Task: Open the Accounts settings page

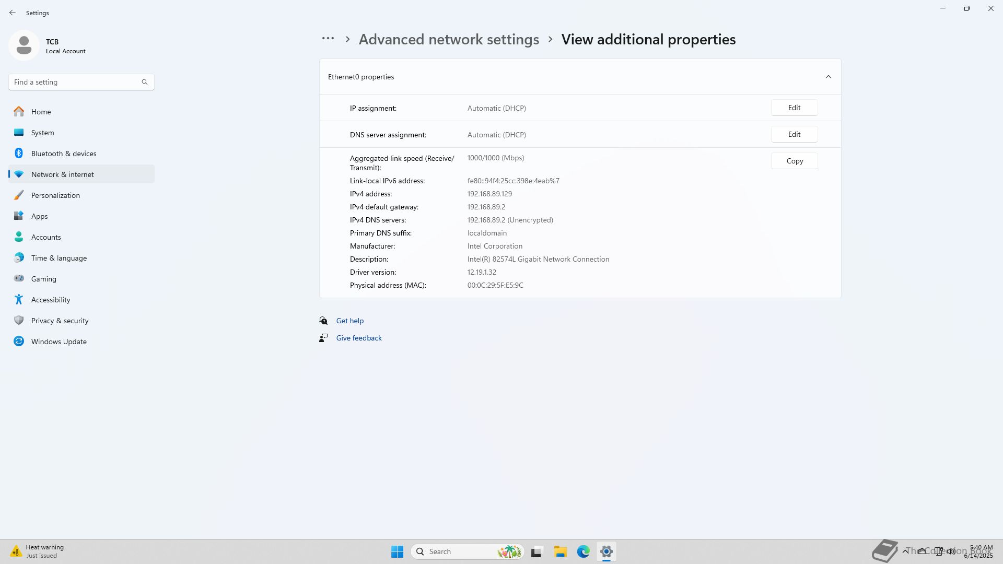Action: pyautogui.click(x=46, y=237)
